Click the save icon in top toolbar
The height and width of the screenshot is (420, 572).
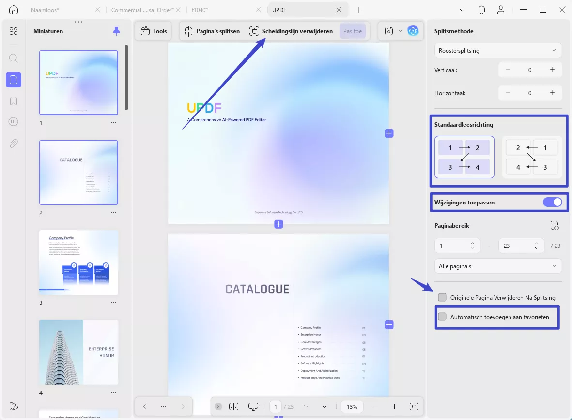tap(389, 31)
